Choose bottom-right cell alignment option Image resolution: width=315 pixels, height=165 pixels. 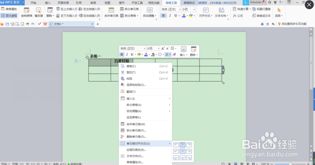tap(189, 158)
